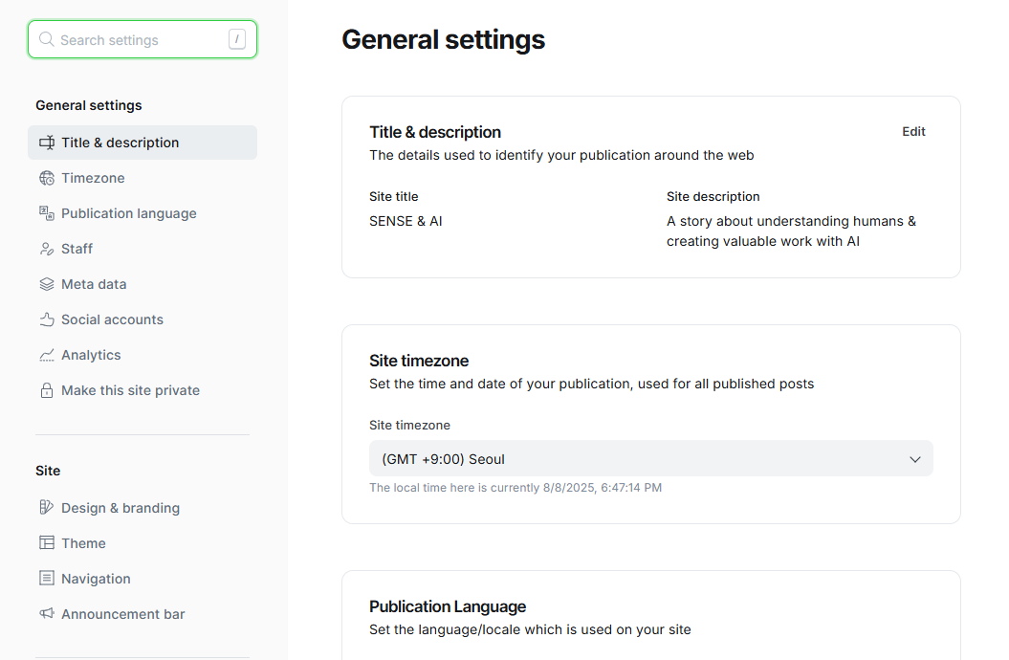Select Title & description in sidebar

pyautogui.click(x=120, y=143)
